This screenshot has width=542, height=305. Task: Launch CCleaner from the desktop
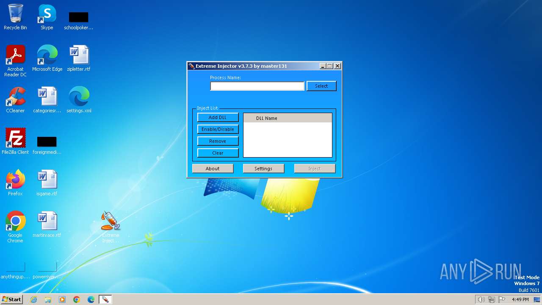click(15, 100)
